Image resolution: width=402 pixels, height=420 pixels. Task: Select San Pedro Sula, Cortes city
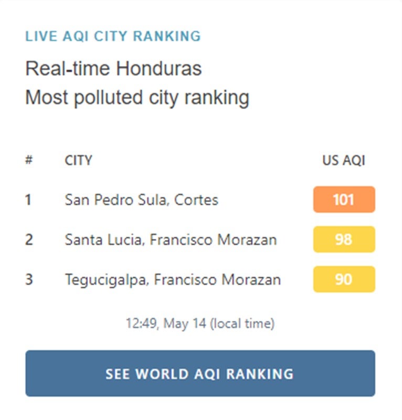click(141, 200)
